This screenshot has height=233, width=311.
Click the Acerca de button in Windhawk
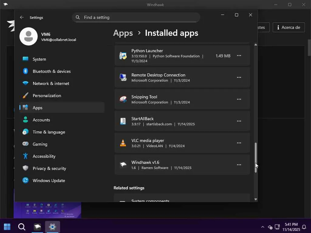tap(288, 27)
